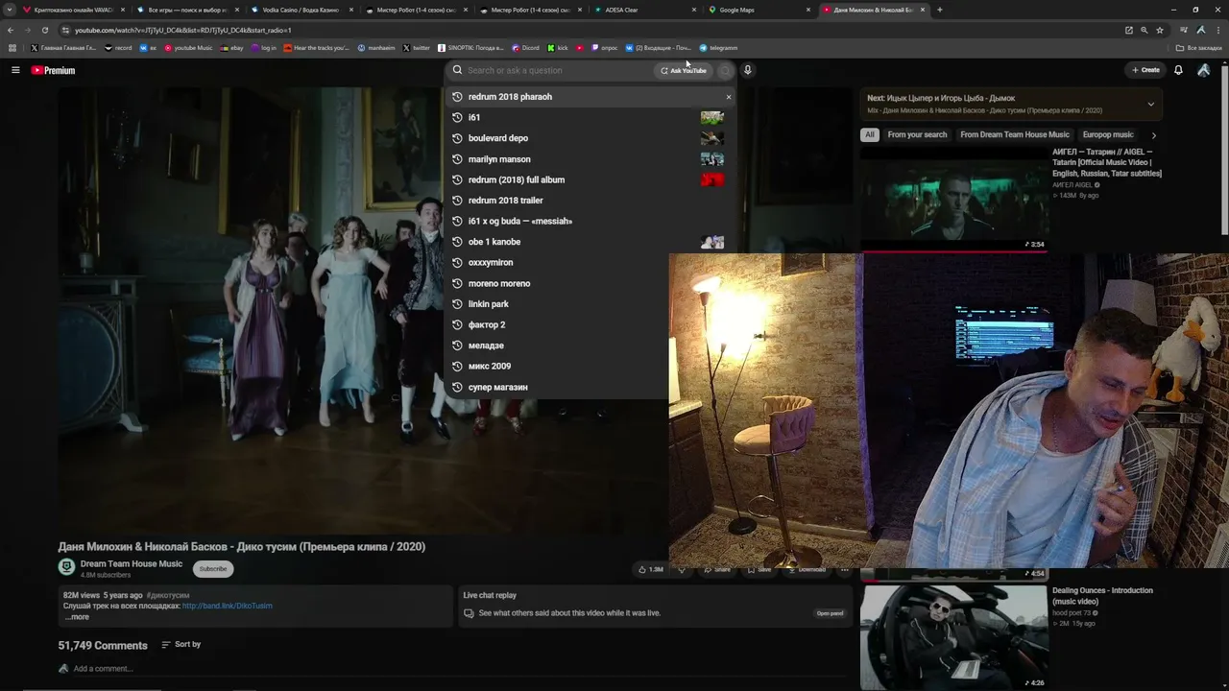Pick 'linkin park' search suggestion

(x=489, y=304)
